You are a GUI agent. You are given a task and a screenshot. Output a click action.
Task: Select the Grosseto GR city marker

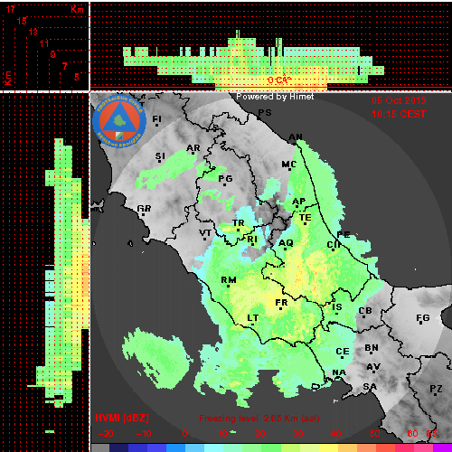pos(144,210)
